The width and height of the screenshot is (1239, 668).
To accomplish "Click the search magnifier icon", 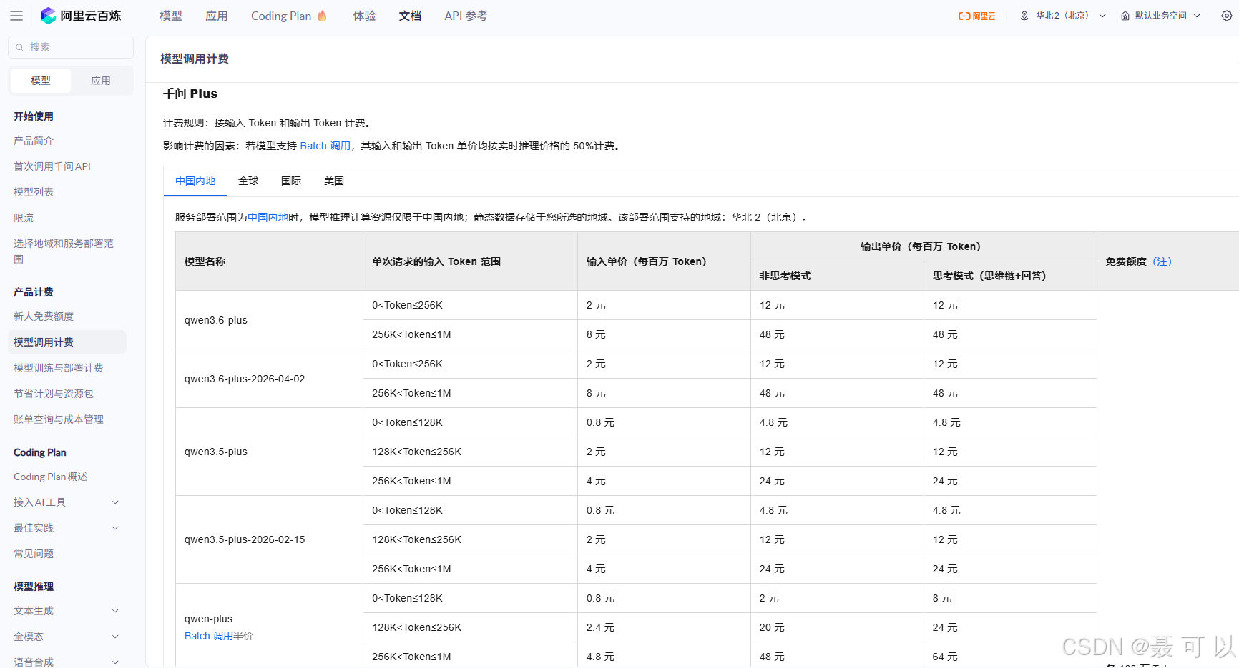I will (19, 47).
